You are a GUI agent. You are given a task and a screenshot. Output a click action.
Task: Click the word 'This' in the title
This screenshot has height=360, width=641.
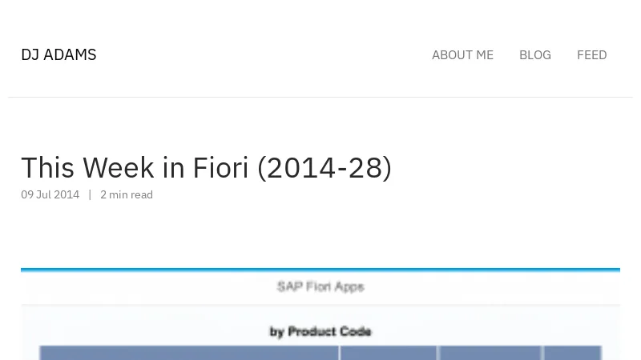(x=47, y=167)
